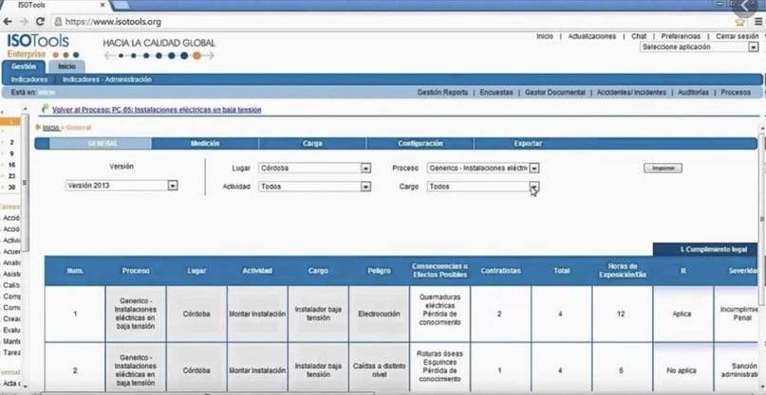Click Cerrar sesión link
The width and height of the screenshot is (766, 395).
pos(738,37)
